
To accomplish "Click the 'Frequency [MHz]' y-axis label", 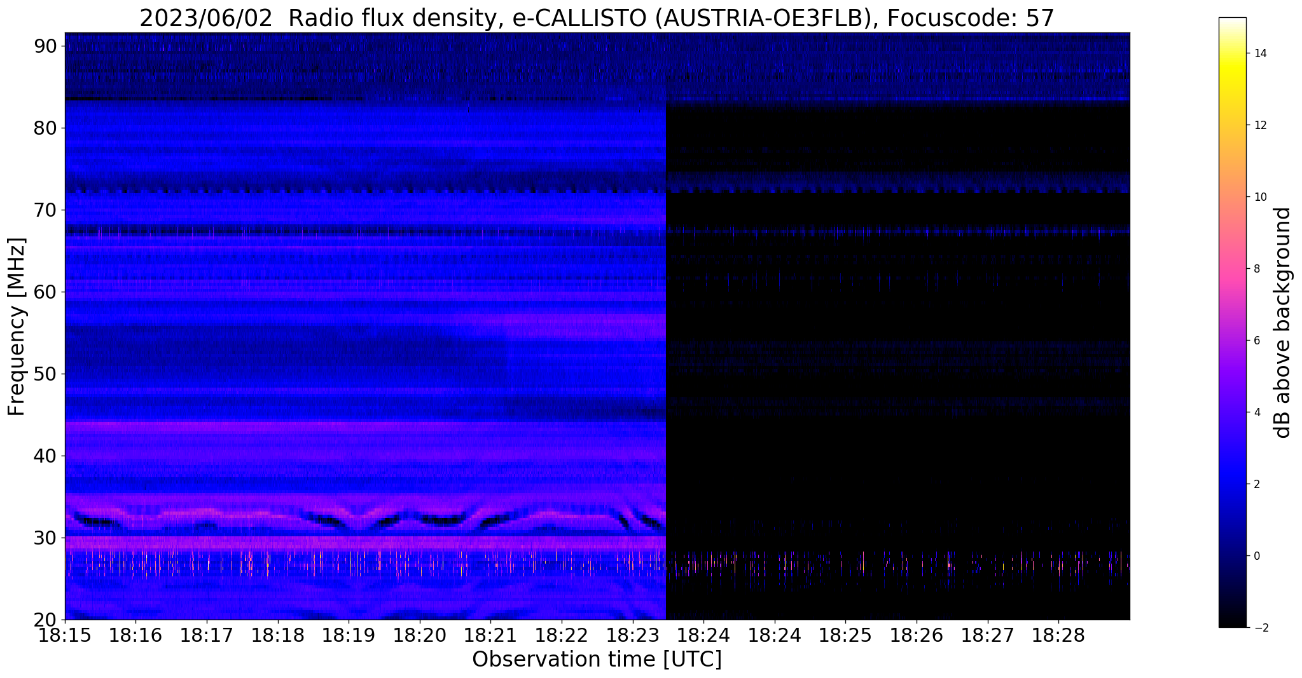I will (17, 327).
